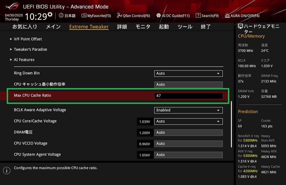Select the CPU Core/Cache Voltage label
This screenshot has height=185, width=286.
click(x=35, y=121)
